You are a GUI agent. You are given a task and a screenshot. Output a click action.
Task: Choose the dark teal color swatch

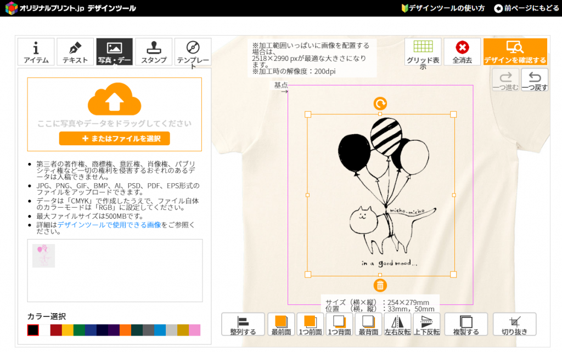[x=137, y=330]
